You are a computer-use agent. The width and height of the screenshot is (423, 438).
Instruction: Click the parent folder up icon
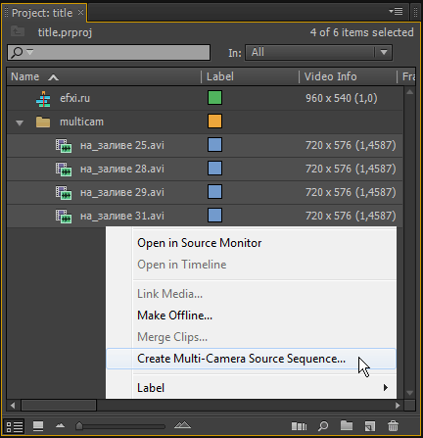18,31
